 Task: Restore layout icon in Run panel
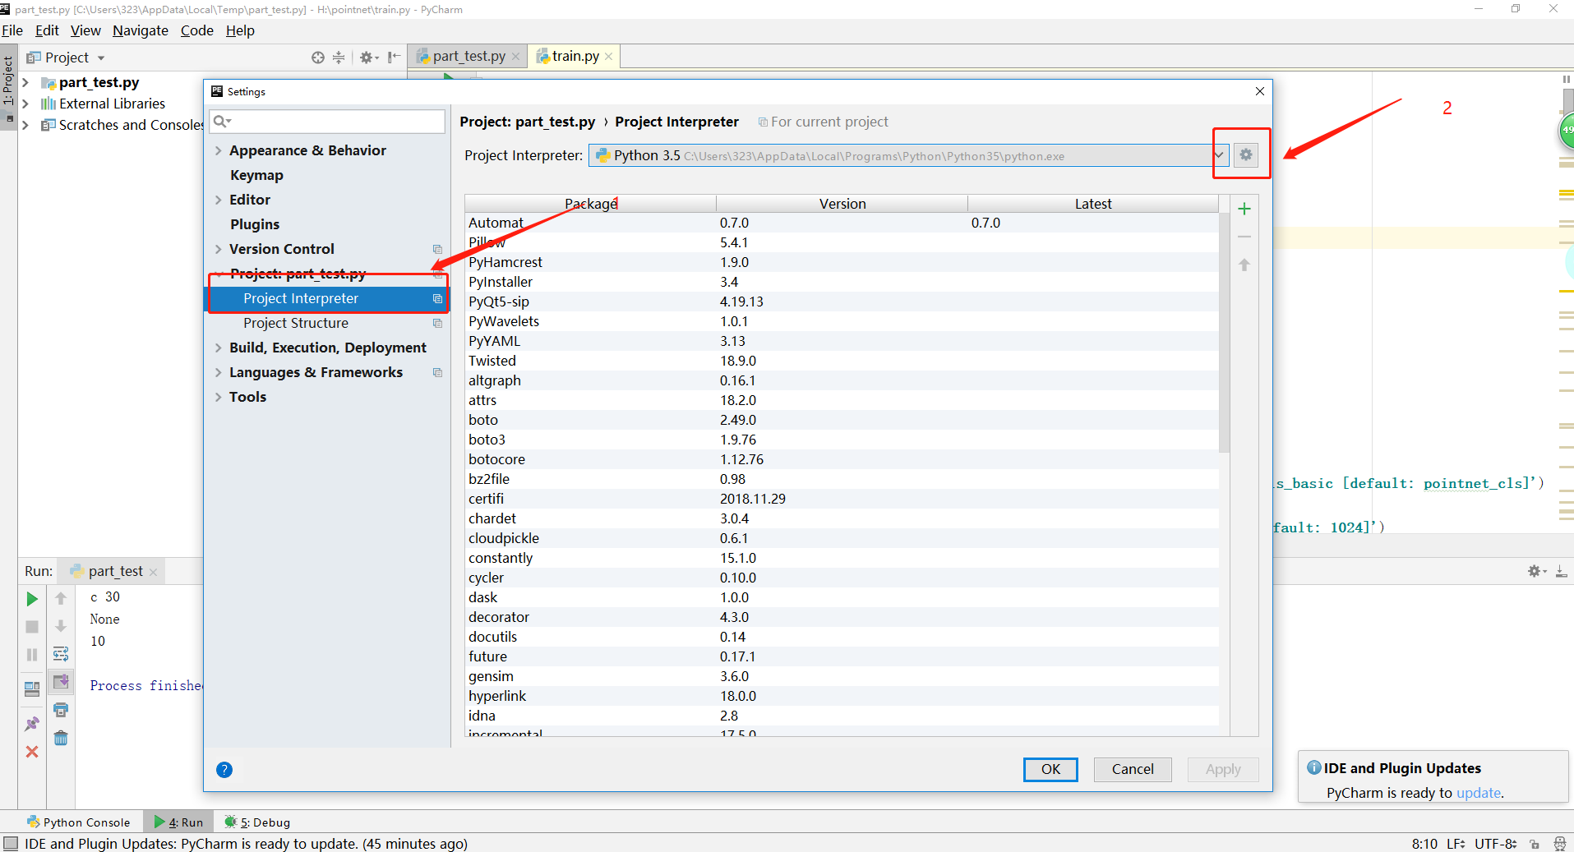[32, 689]
